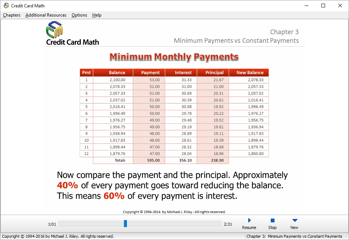Screen dimensions: 349x240
Task: Click the Pmt column header
Action: 86,73
